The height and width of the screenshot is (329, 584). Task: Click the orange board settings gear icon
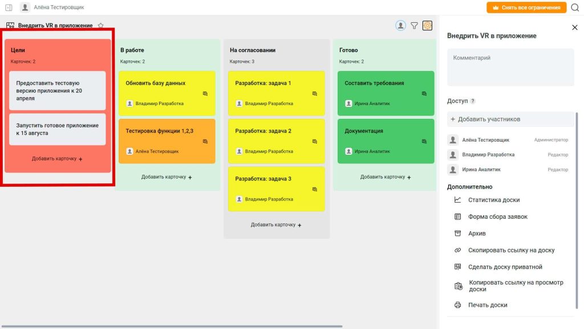427,25
